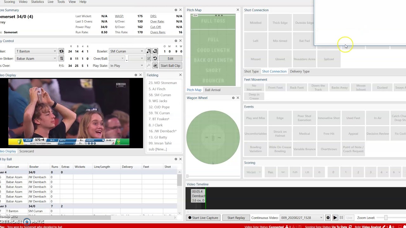406x228 pixels.
Task: Open continuous video settings gear
Action: [x=328, y=218]
